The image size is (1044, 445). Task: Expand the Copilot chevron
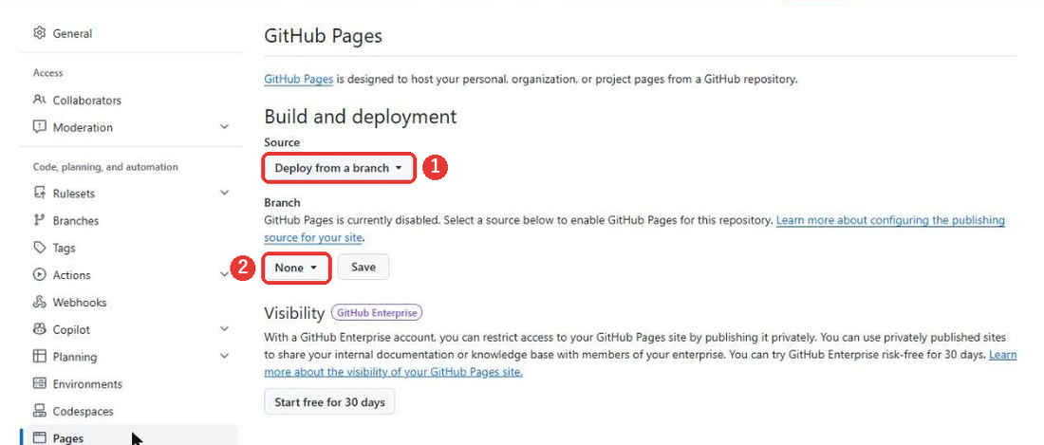[x=224, y=328]
